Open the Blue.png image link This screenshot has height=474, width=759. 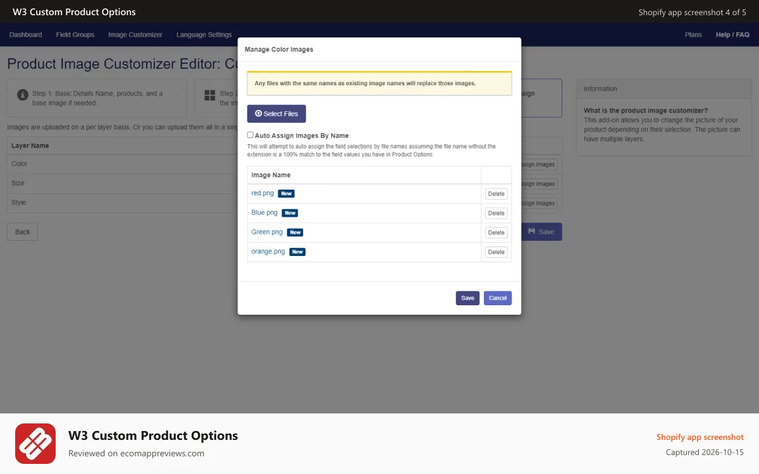click(264, 213)
